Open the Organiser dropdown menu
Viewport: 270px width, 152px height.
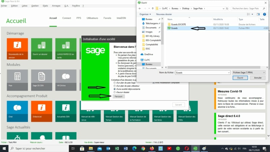[x=145, y=14]
